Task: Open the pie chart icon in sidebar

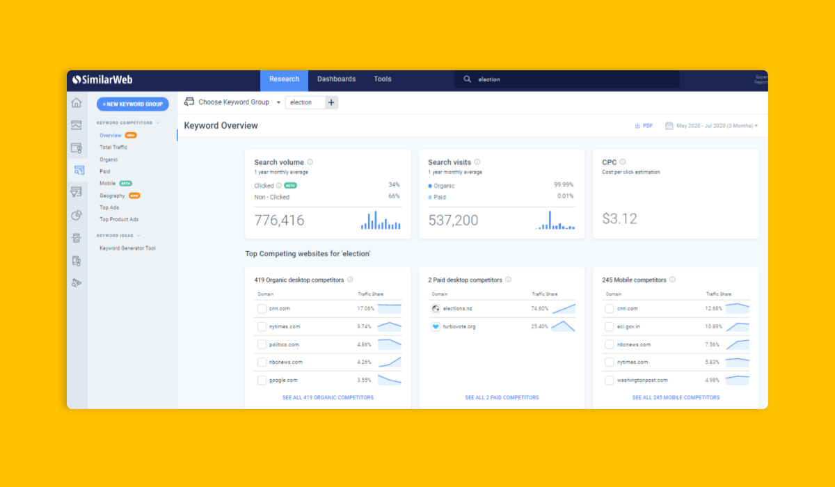Action: tap(77, 215)
